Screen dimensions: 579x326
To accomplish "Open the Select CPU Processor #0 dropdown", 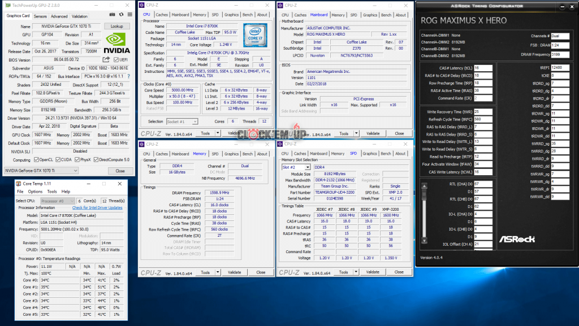I will point(58,201).
